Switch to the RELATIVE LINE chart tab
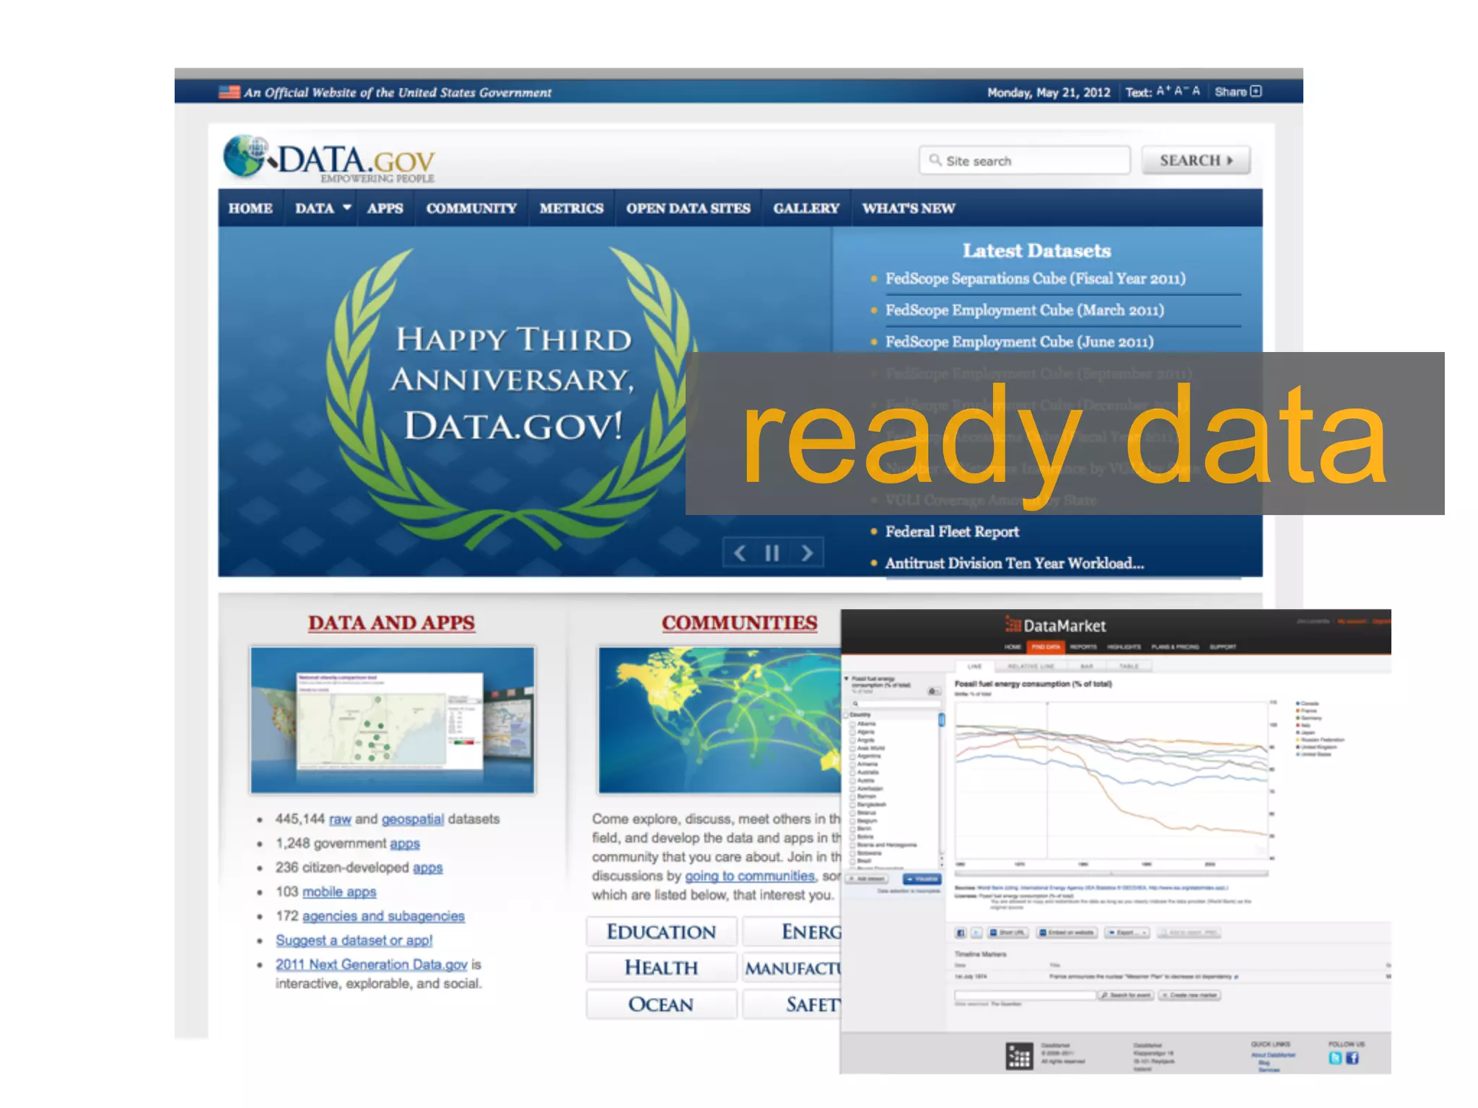This screenshot has height=1108, width=1478. (1031, 666)
